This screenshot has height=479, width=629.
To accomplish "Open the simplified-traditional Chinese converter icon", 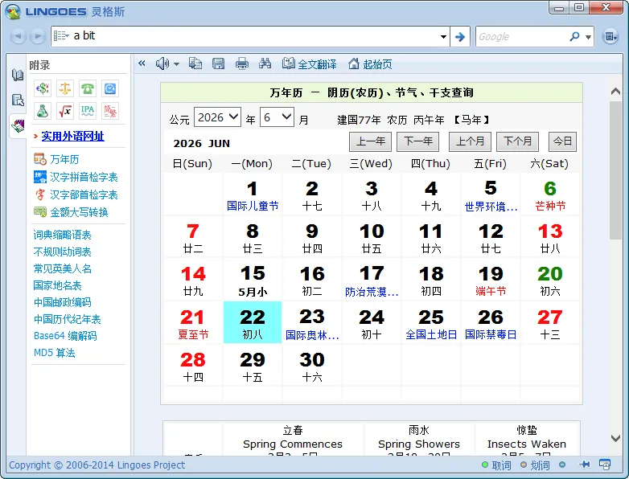I will pyautogui.click(x=110, y=111).
